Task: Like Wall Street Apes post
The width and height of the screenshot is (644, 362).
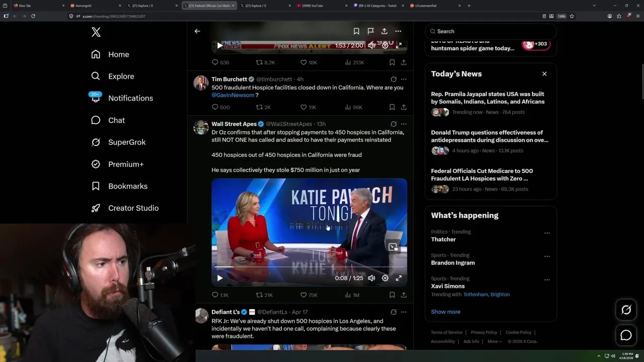Action: pos(308,295)
